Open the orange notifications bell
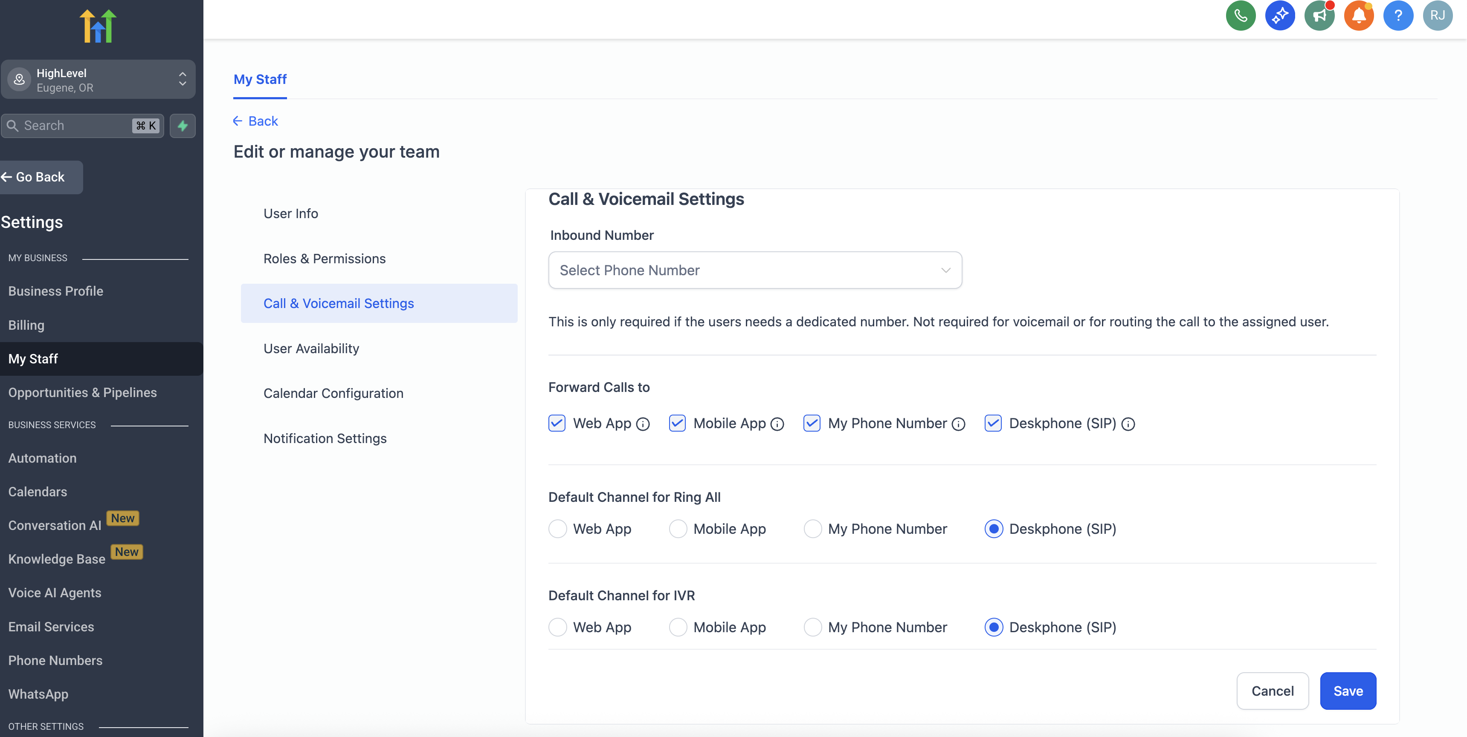 click(1358, 15)
